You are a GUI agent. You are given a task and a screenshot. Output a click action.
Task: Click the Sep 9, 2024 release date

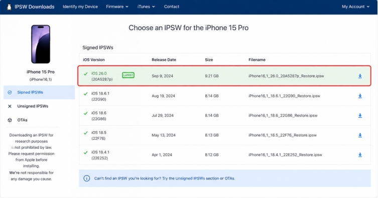162,76
